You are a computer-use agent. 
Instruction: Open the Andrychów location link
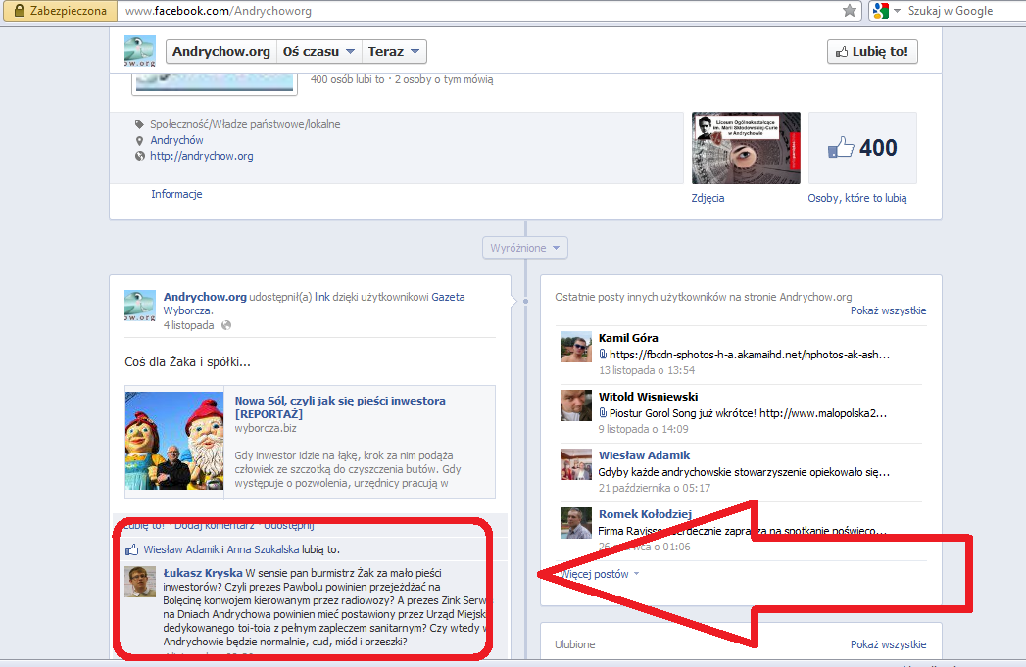click(176, 140)
